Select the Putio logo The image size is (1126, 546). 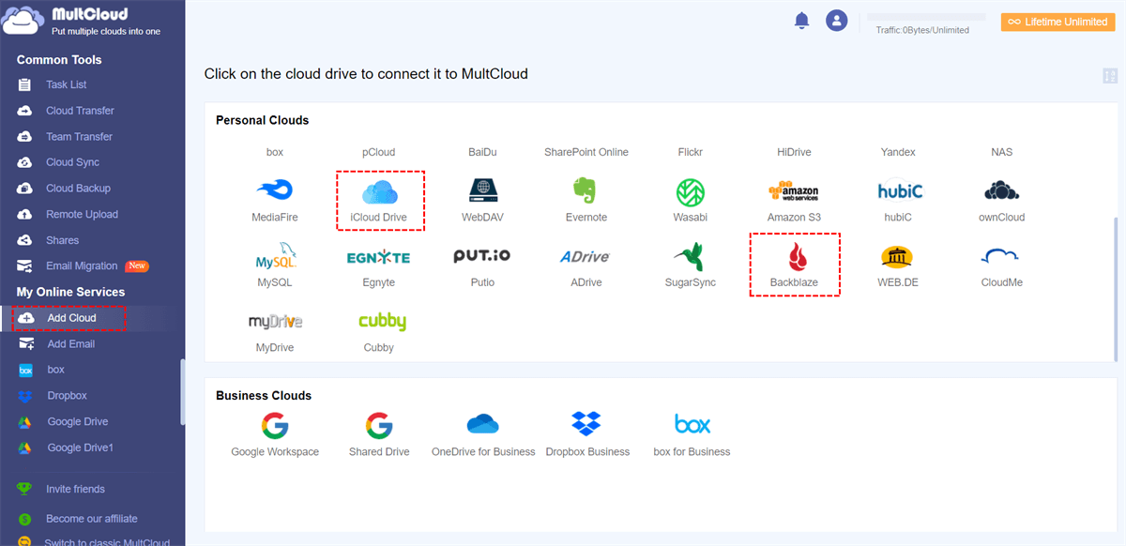pyautogui.click(x=482, y=256)
